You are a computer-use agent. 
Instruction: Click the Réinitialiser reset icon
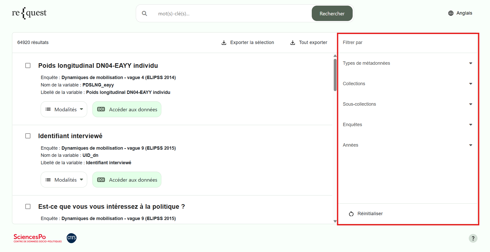[x=351, y=214]
